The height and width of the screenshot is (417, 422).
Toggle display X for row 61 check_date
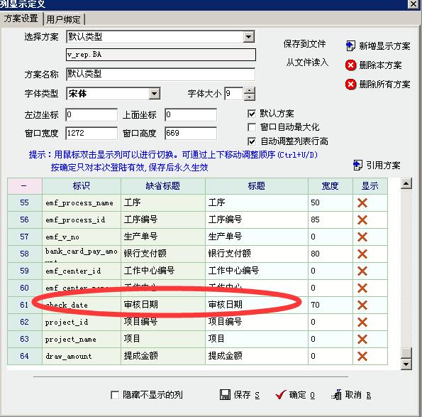(x=362, y=305)
